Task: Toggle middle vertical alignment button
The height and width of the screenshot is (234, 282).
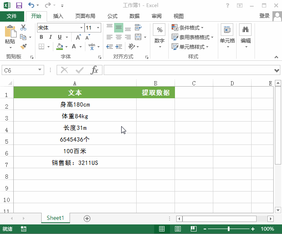Action: (x=119, y=27)
